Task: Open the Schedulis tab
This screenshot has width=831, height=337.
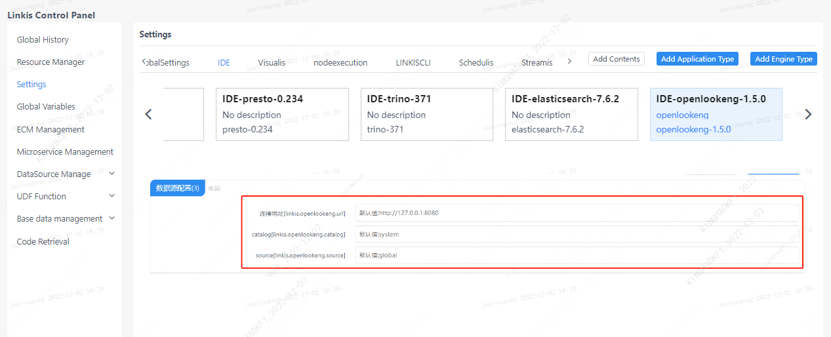Action: [x=476, y=63]
